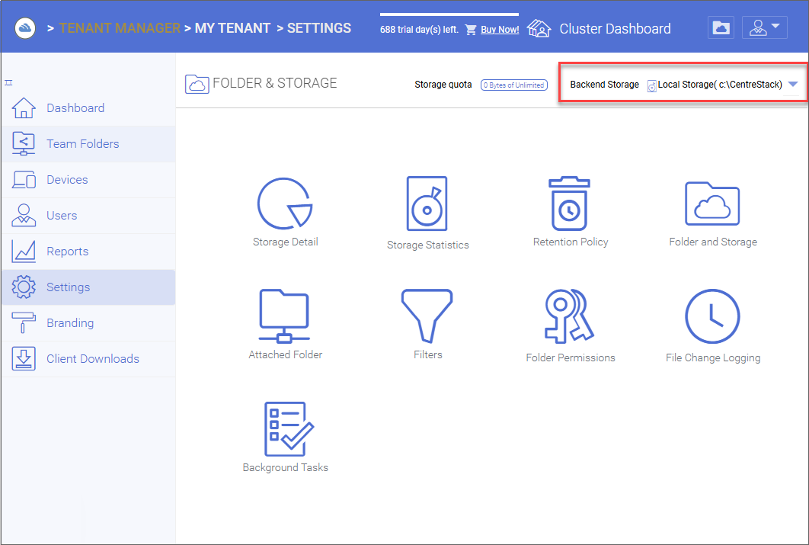Click the Retention Policy label
Viewport: 809px width, 545px height.
click(x=571, y=242)
